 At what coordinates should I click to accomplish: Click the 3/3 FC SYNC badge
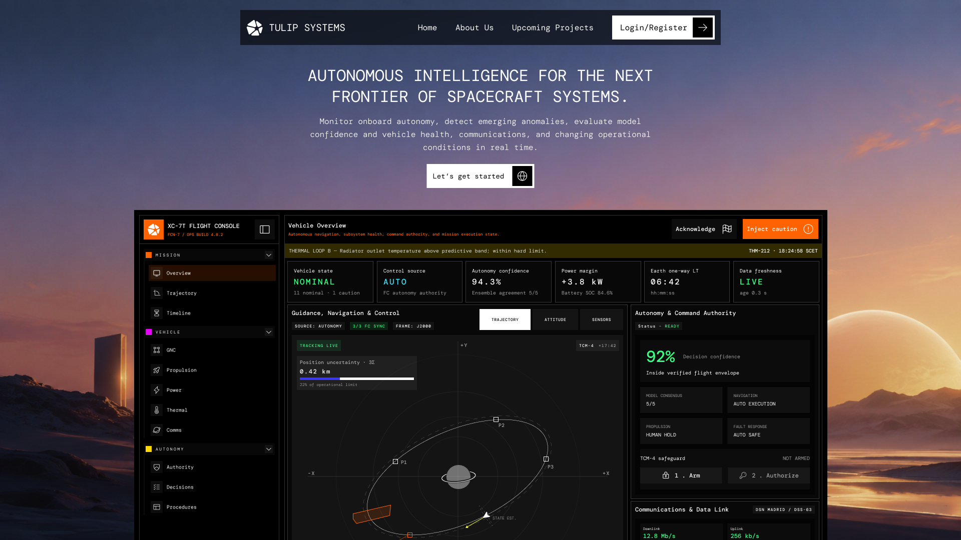point(369,326)
